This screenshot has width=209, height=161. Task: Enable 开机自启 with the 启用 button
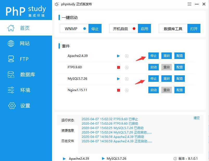144,29
